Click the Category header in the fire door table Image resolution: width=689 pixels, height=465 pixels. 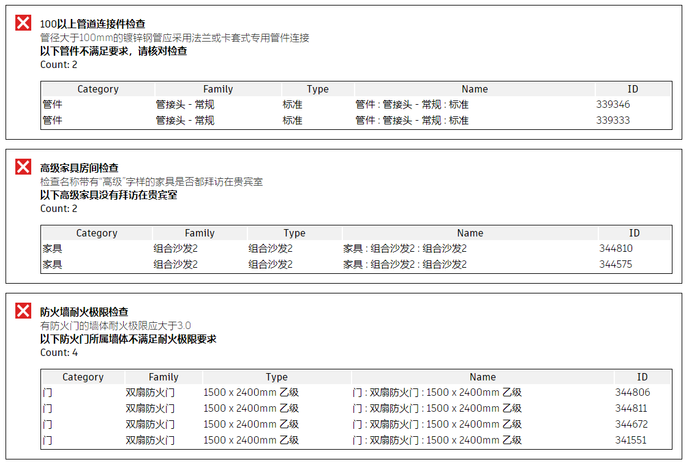[x=83, y=377]
